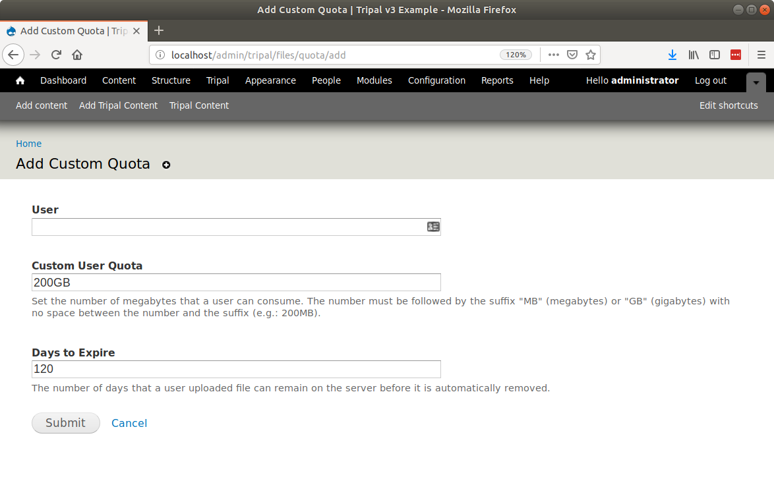Click the Custom User Quota field
Image resolution: width=774 pixels, height=477 pixels.
(x=236, y=283)
